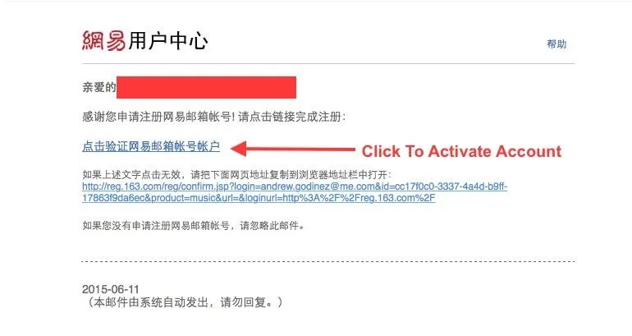Click the red Click To Activate Account annotation
632x336 pixels.
pos(461,151)
